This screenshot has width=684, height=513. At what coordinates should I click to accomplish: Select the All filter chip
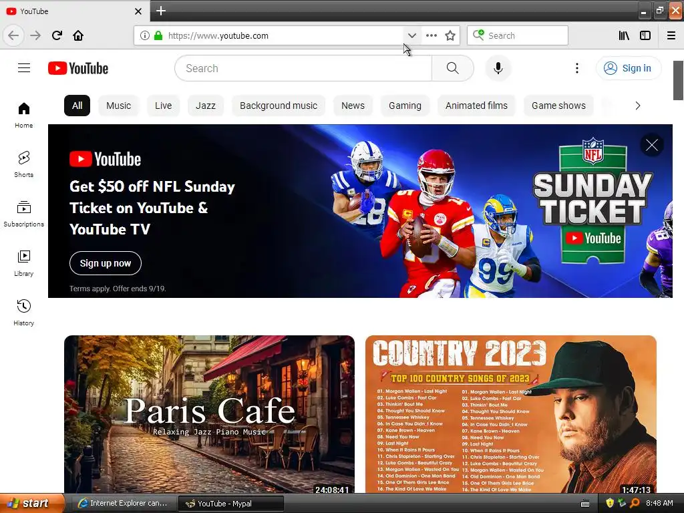(77, 106)
